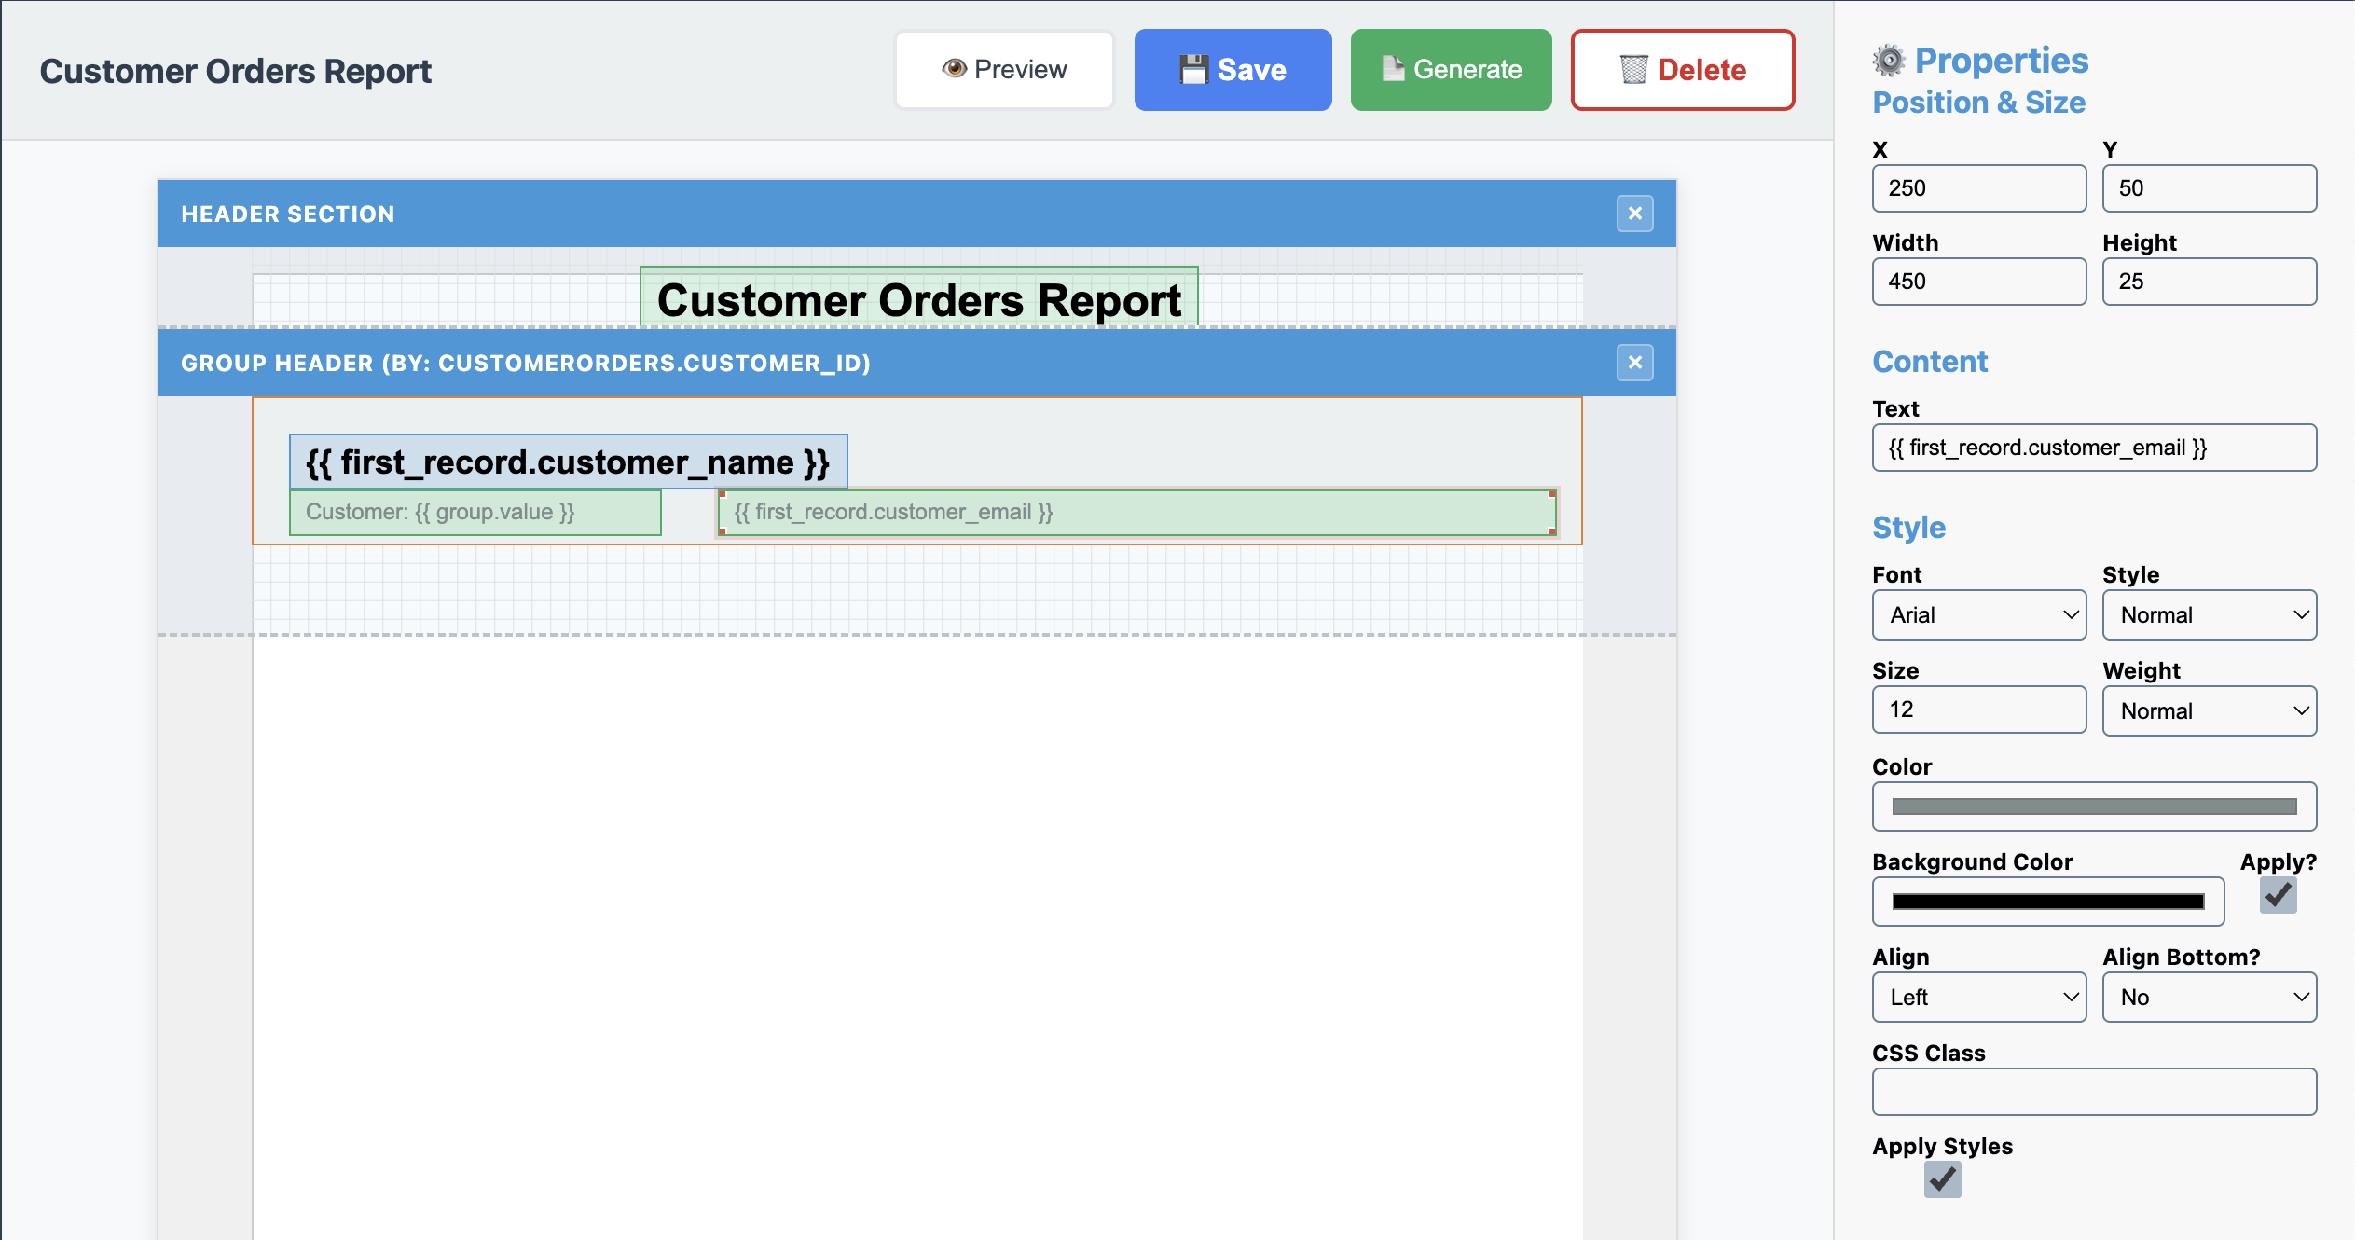This screenshot has width=2355, height=1240.
Task: Click the Properties gear icon
Action: point(1890,59)
